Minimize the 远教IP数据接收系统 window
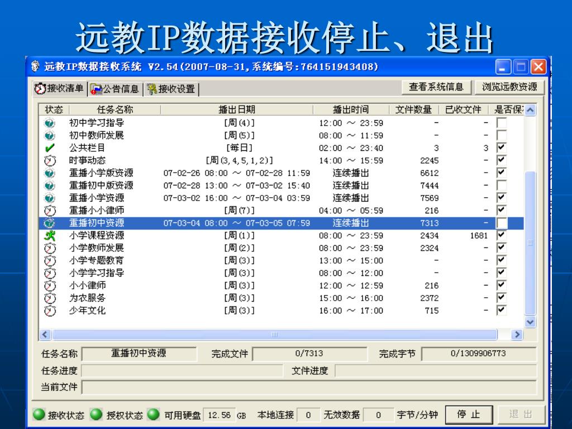The height and width of the screenshot is (429, 572). pyautogui.click(x=503, y=67)
